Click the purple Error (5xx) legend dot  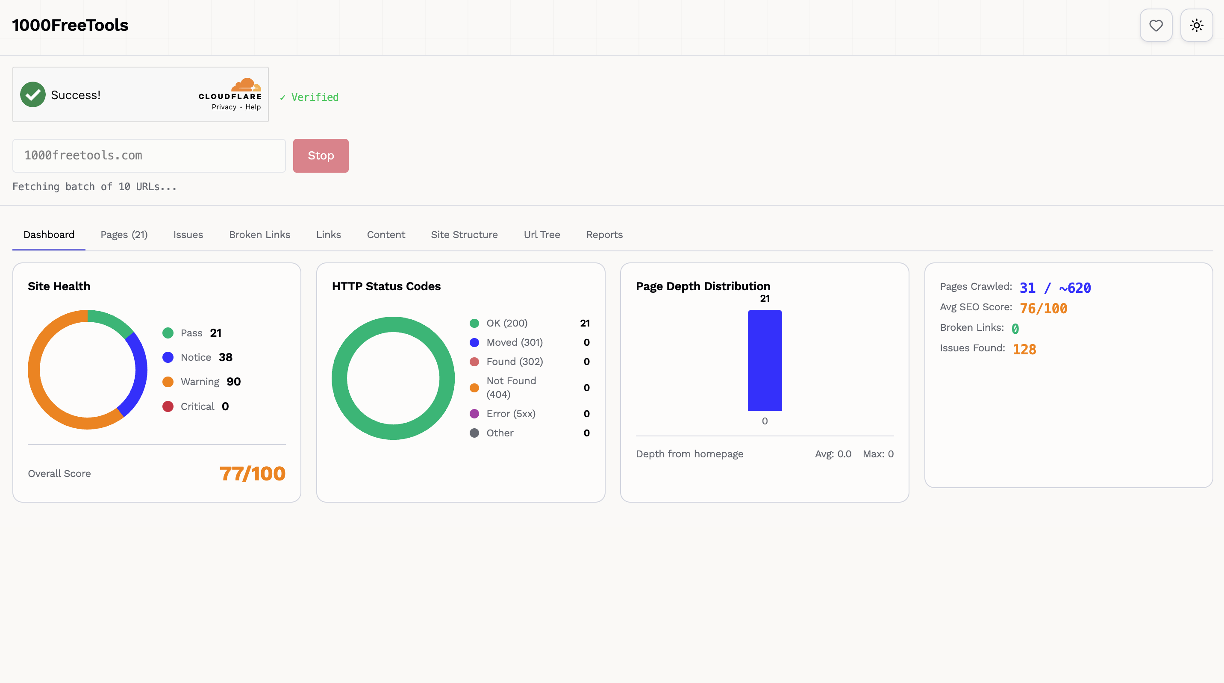[x=474, y=413]
